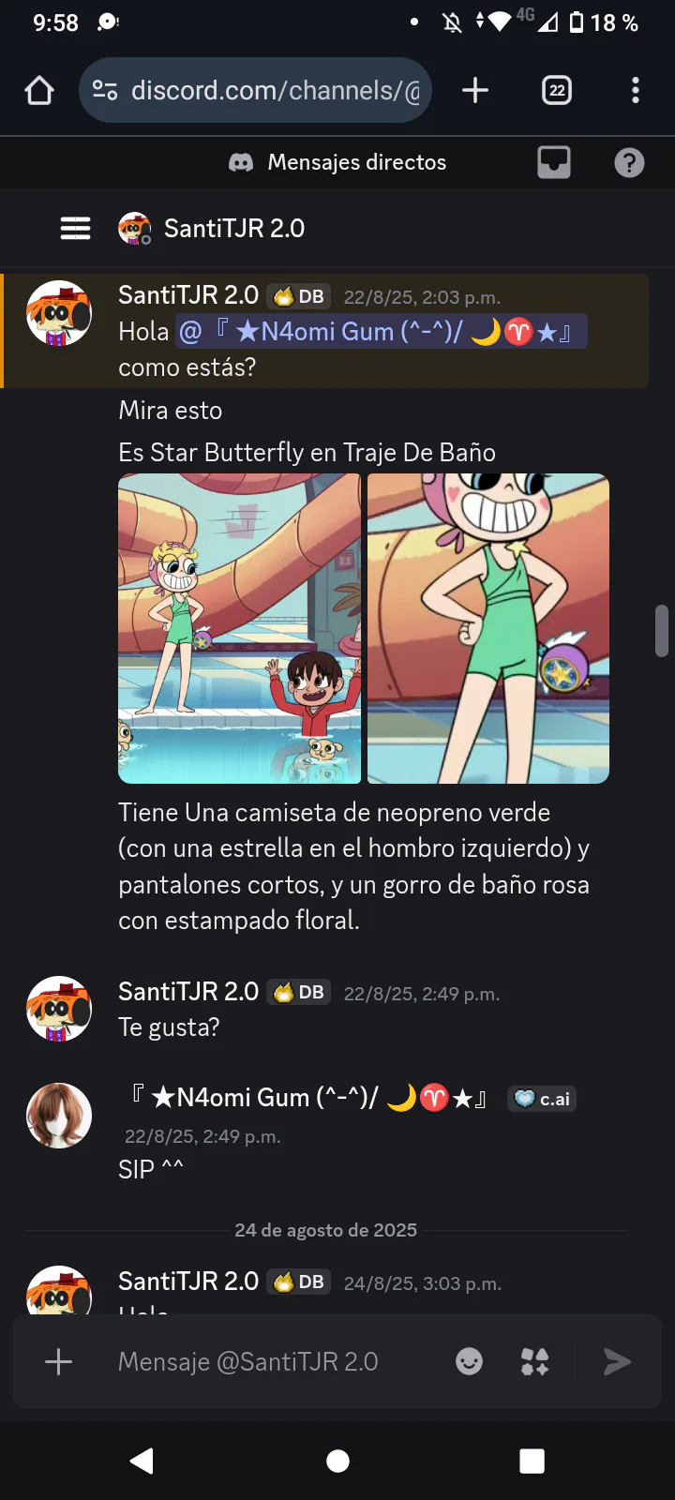Open the apps launcher icon in message bar
This screenshot has width=675, height=1500.
coord(535,1361)
